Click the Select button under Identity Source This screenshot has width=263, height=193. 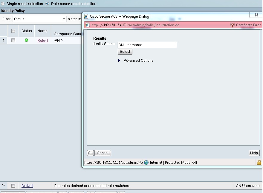pyautogui.click(x=125, y=52)
